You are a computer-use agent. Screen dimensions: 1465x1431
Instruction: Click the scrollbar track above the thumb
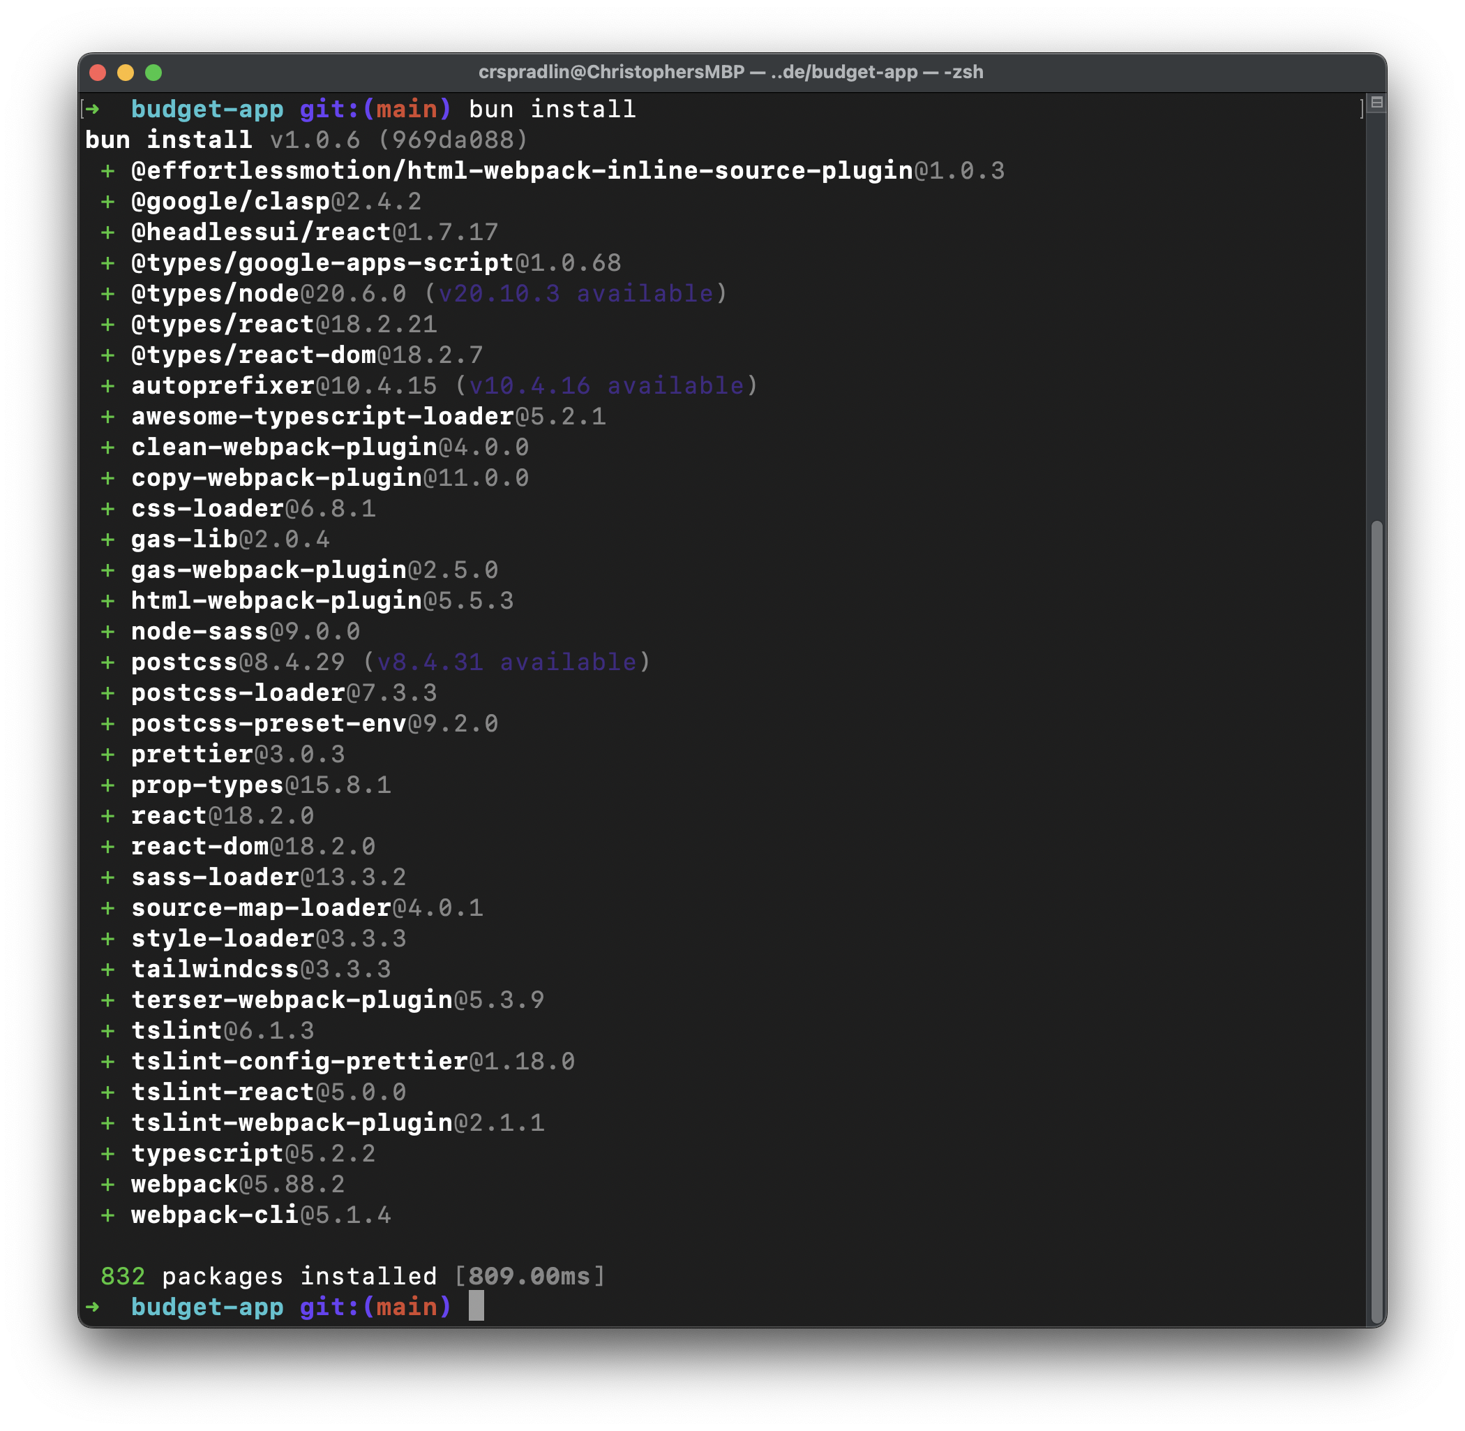click(1376, 316)
